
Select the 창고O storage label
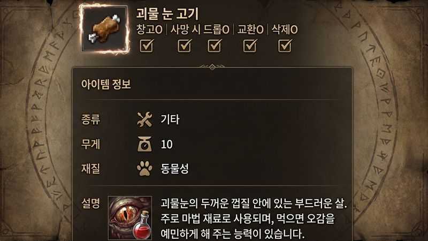[149, 29]
